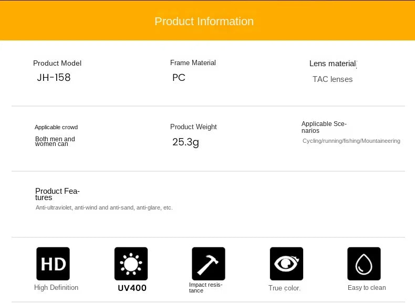Click the Applicable crowd label
Viewport: 415px width, 303px height.
(x=56, y=127)
